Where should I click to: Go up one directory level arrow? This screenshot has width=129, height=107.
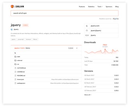(x=15, y=53)
